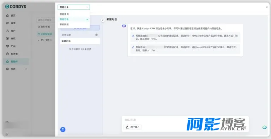Image resolution: width=271 pixels, height=139 pixels.
Task: Click the trash icon beside 历史记录
Action: click(96, 35)
